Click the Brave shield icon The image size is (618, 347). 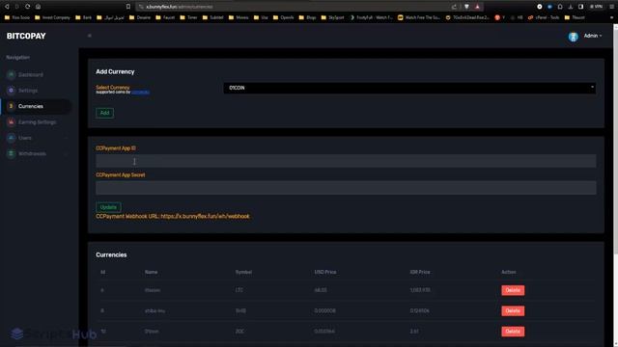click(466, 7)
